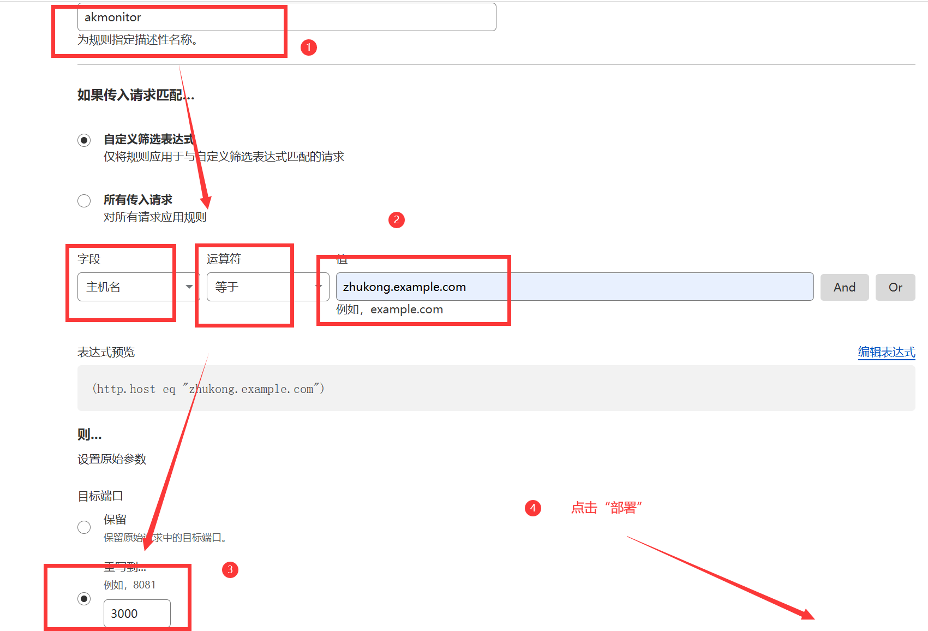This screenshot has height=631, width=928.
Task: Click the expression preview box with http.host
Action: coord(495,389)
